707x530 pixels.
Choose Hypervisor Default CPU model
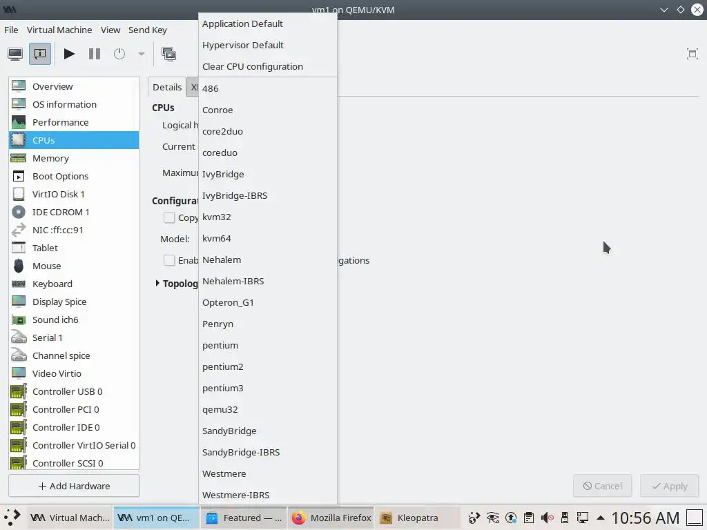coord(268,45)
